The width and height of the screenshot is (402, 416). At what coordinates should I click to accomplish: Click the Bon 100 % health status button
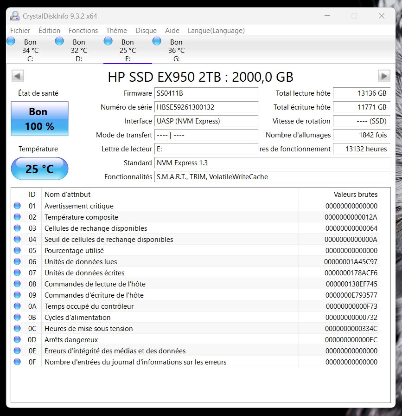(x=39, y=118)
